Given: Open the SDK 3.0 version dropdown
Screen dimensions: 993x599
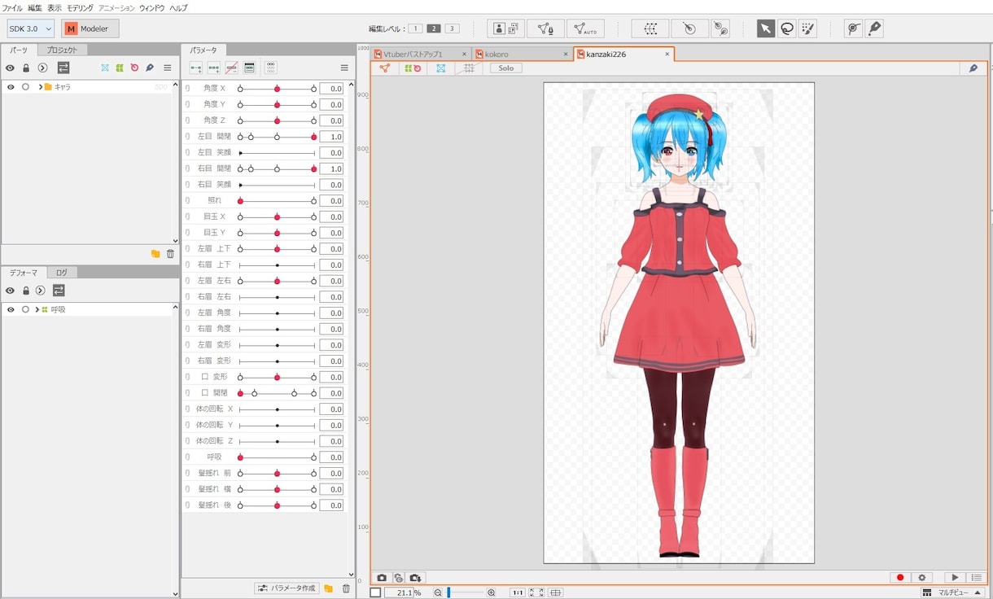Looking at the screenshot, I should click(31, 28).
